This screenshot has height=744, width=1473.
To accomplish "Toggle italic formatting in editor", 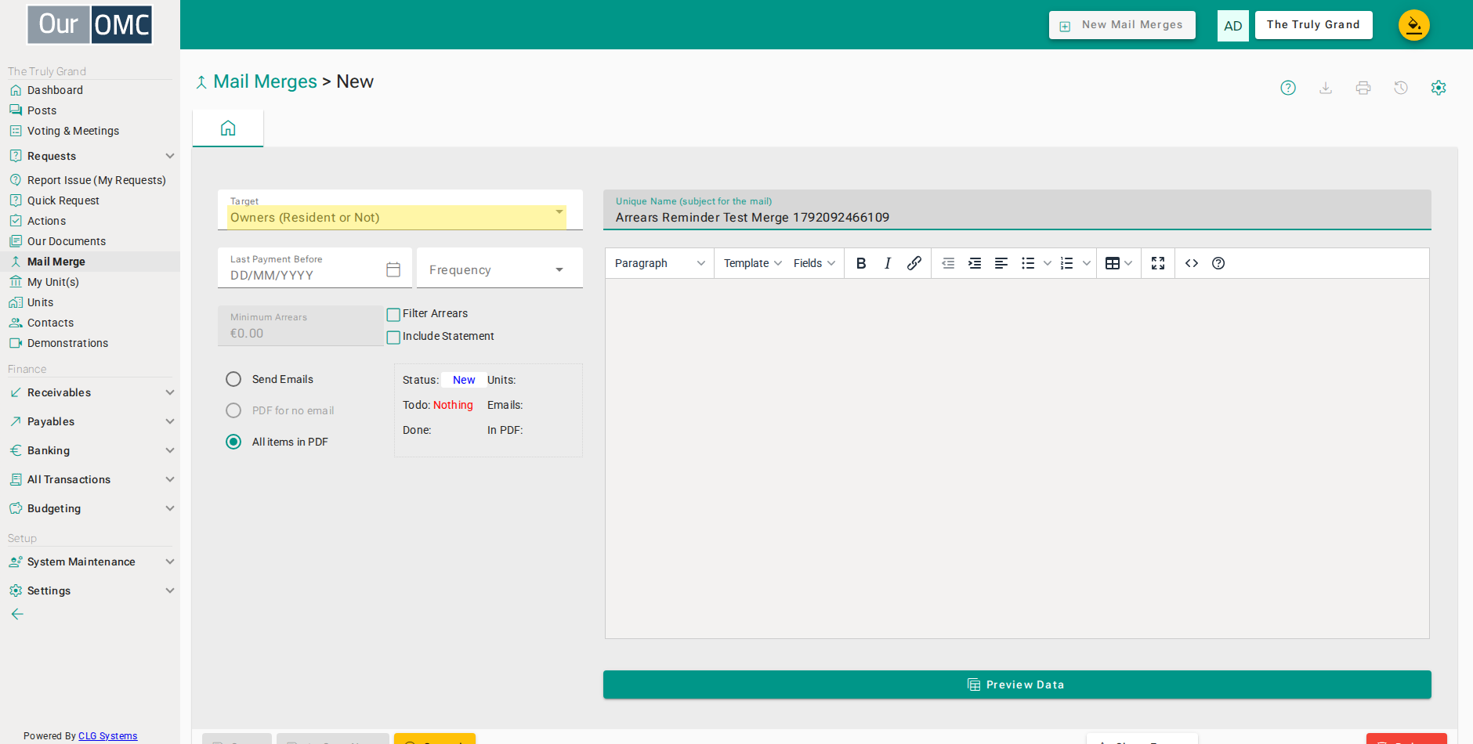I will (888, 263).
